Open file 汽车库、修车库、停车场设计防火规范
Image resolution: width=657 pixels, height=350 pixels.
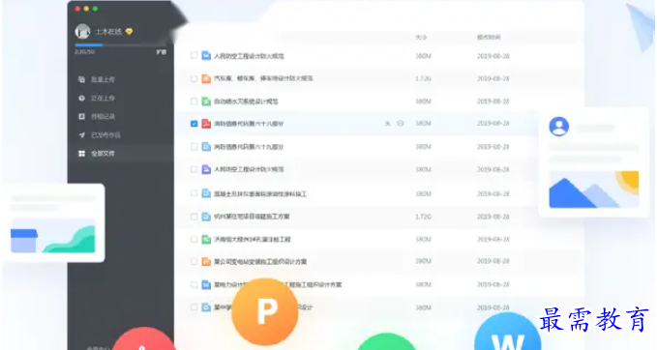pyautogui.click(x=263, y=78)
